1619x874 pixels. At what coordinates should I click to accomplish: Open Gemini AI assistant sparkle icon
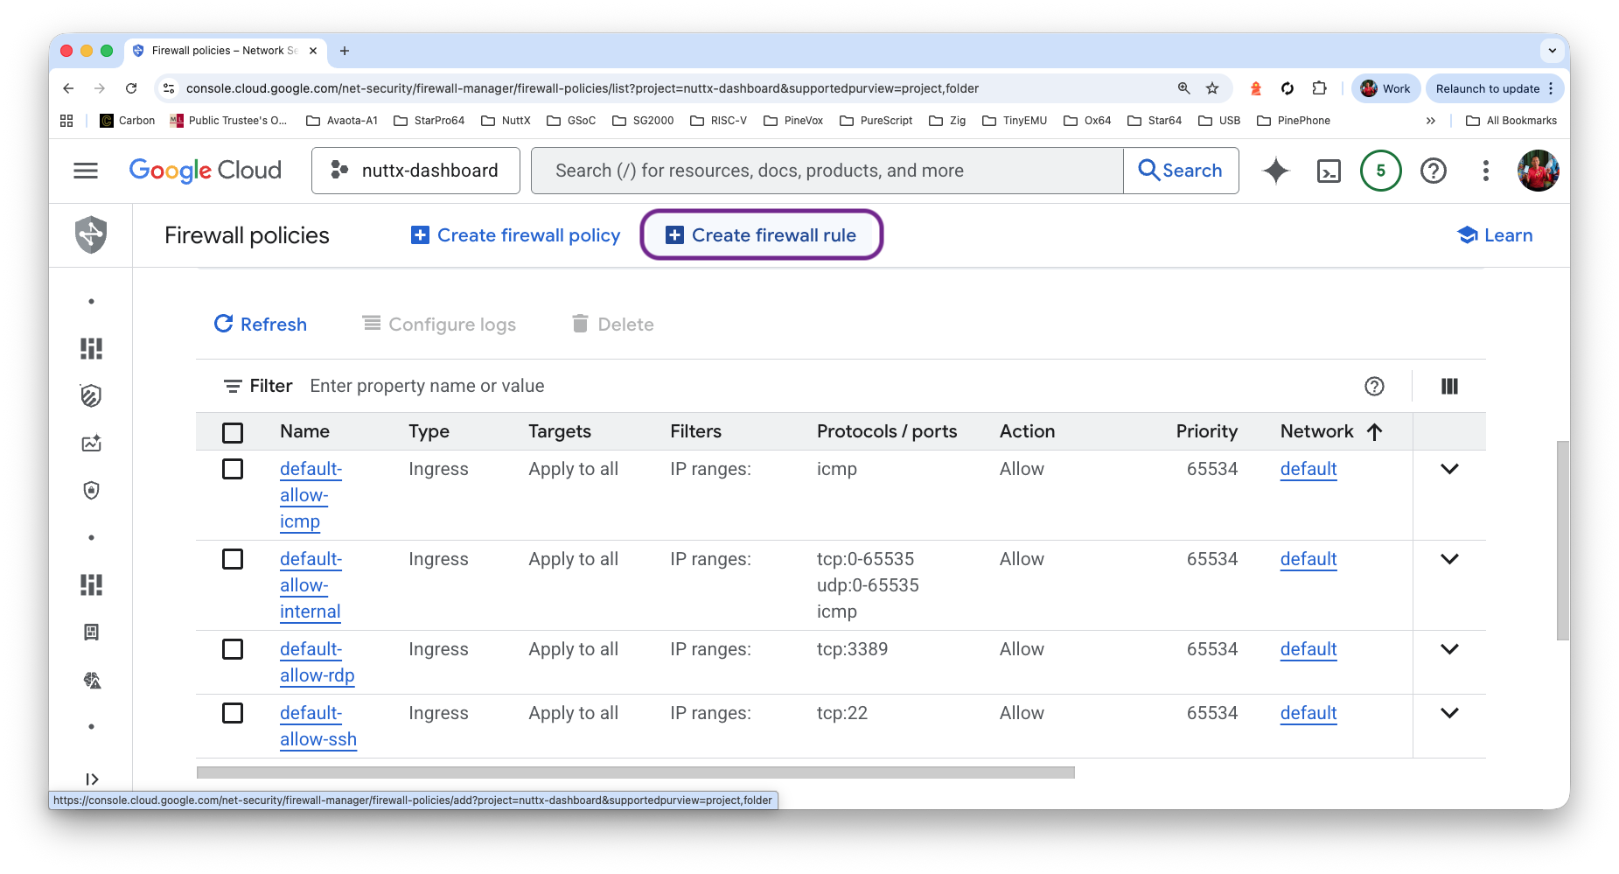coord(1276,171)
